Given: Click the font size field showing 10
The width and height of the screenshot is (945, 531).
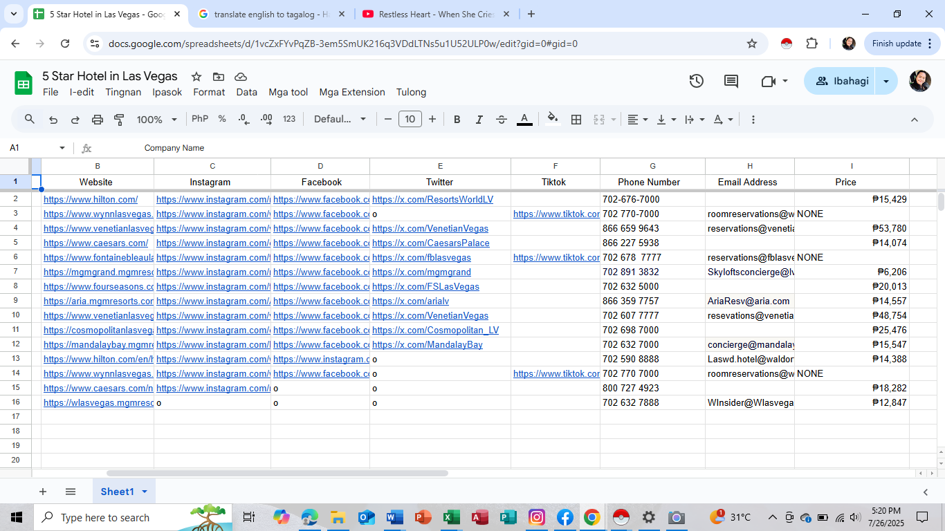Looking at the screenshot, I should click(410, 119).
